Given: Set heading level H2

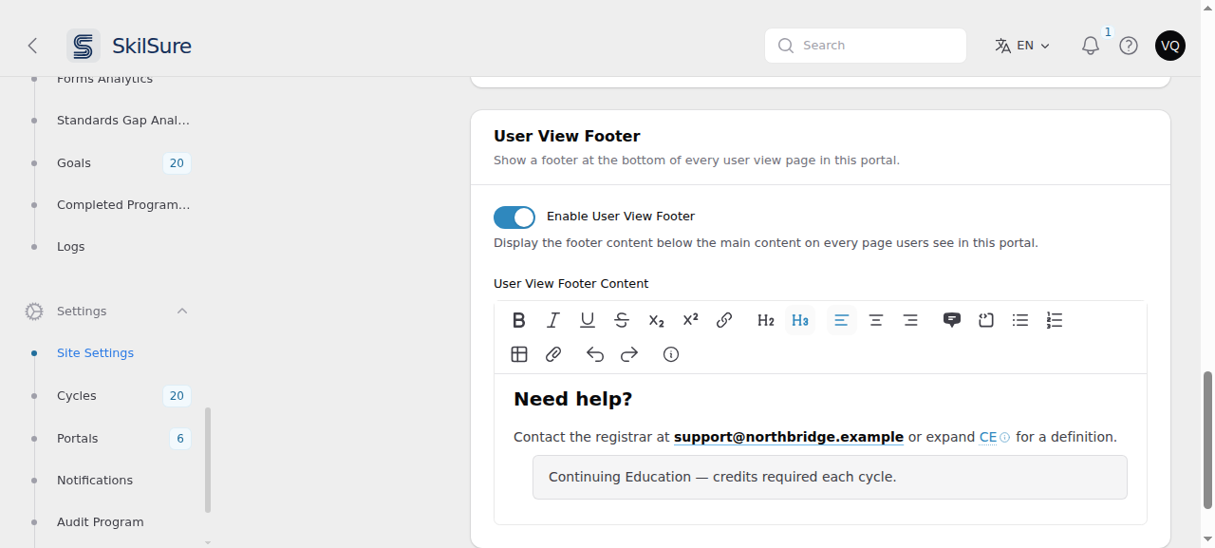Looking at the screenshot, I should point(766,320).
